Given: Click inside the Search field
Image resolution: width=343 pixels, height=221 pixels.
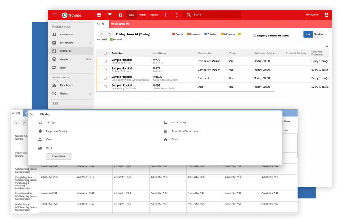Looking at the screenshot, I should (x=210, y=15).
